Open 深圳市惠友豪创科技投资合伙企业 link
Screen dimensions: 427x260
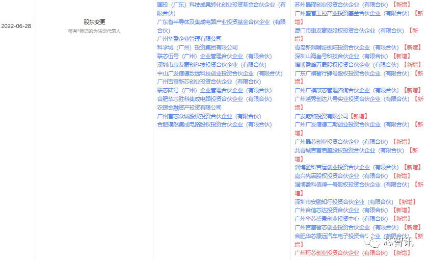coord(211,65)
